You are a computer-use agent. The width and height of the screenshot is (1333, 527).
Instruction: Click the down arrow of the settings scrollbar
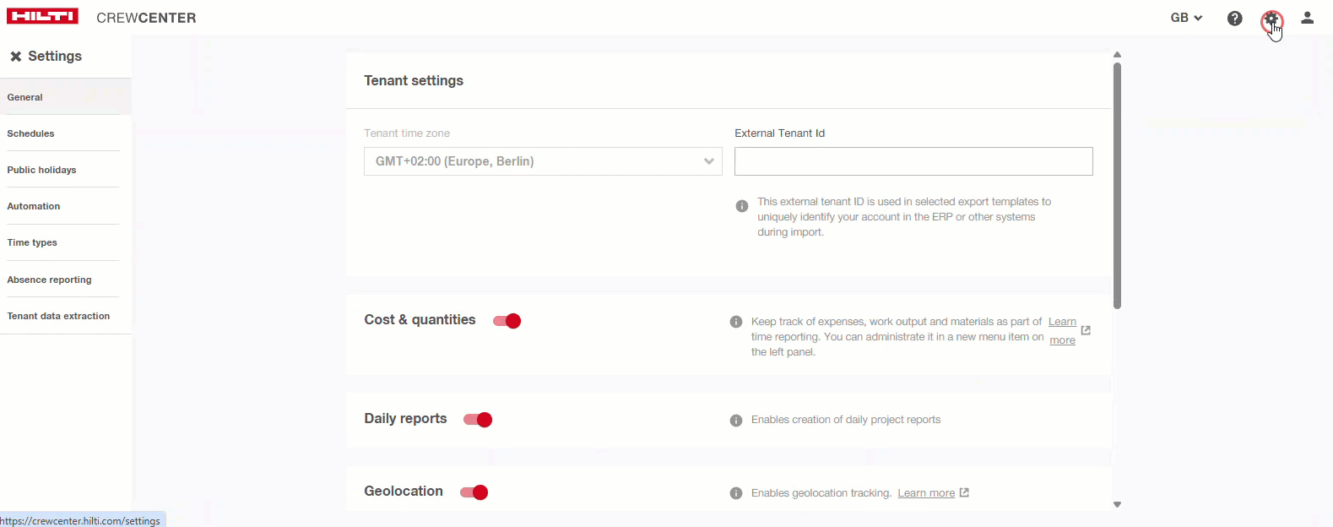click(x=1117, y=504)
